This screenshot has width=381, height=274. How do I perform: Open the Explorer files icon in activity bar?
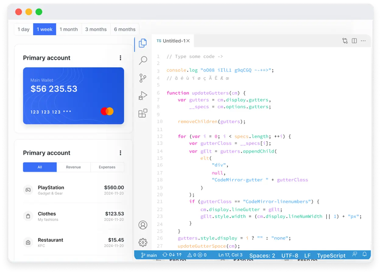143,43
